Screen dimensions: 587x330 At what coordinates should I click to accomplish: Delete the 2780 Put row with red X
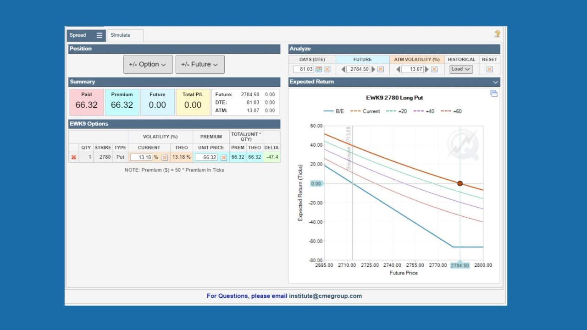click(74, 157)
